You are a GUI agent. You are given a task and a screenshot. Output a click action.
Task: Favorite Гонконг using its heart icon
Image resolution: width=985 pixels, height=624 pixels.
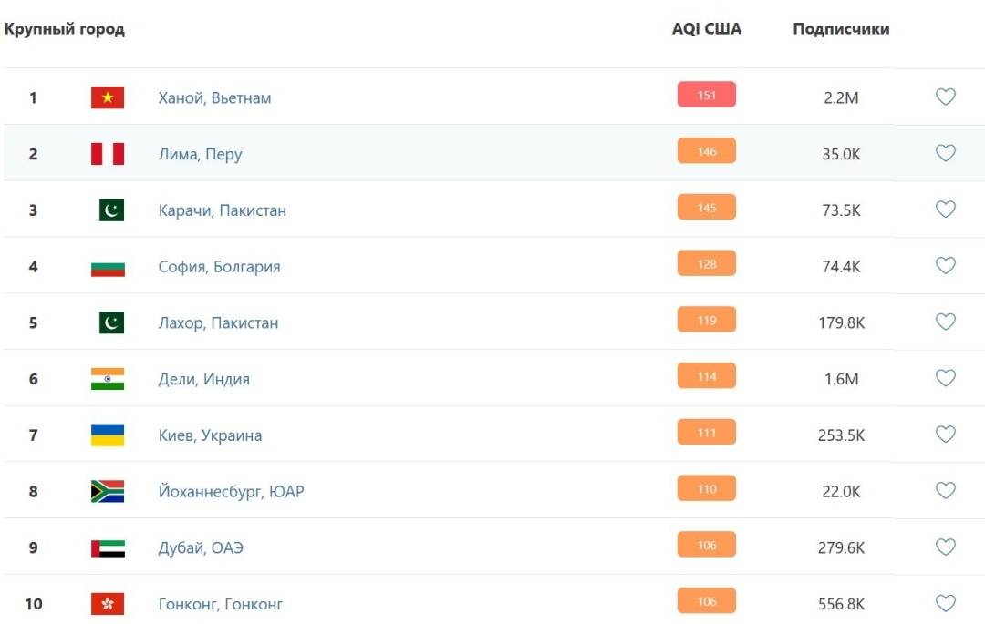pos(946,603)
